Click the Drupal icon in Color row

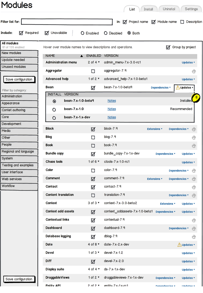point(194,171)
